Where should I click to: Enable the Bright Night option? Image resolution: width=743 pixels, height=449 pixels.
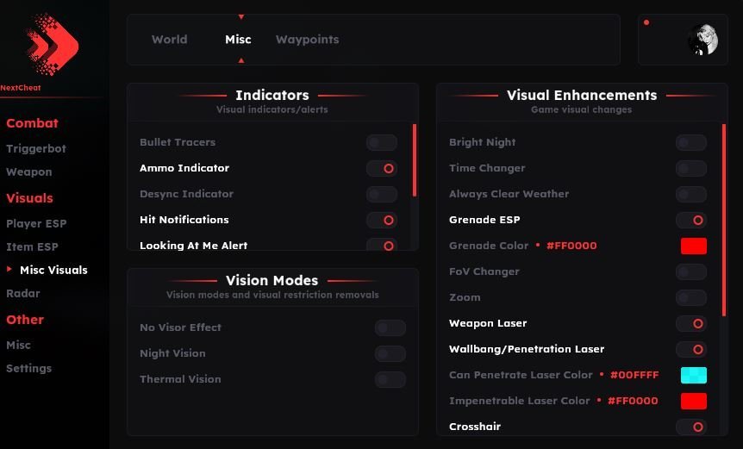[x=690, y=143]
